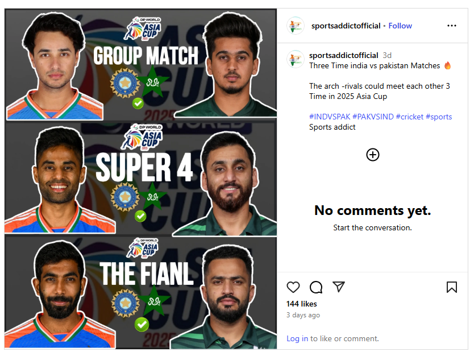Click the Log in link
Screen dimensions: 474x356
(x=297, y=338)
